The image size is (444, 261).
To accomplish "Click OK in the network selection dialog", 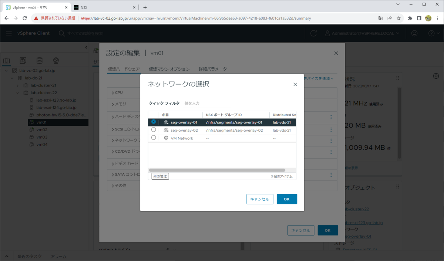I will coord(287,199).
